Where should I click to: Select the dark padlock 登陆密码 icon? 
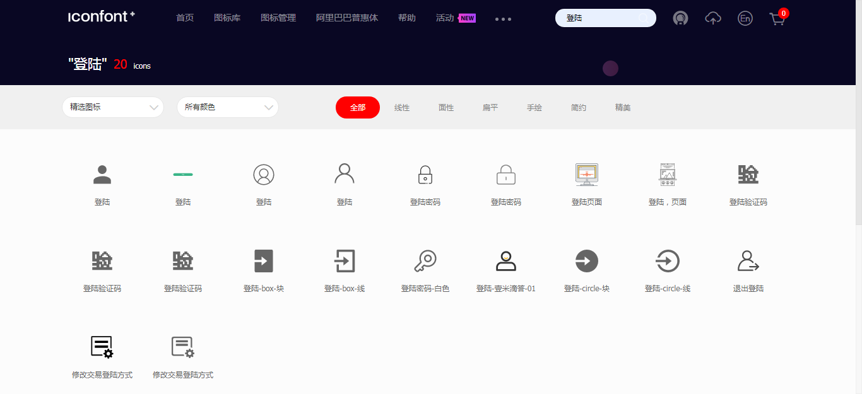(x=425, y=174)
